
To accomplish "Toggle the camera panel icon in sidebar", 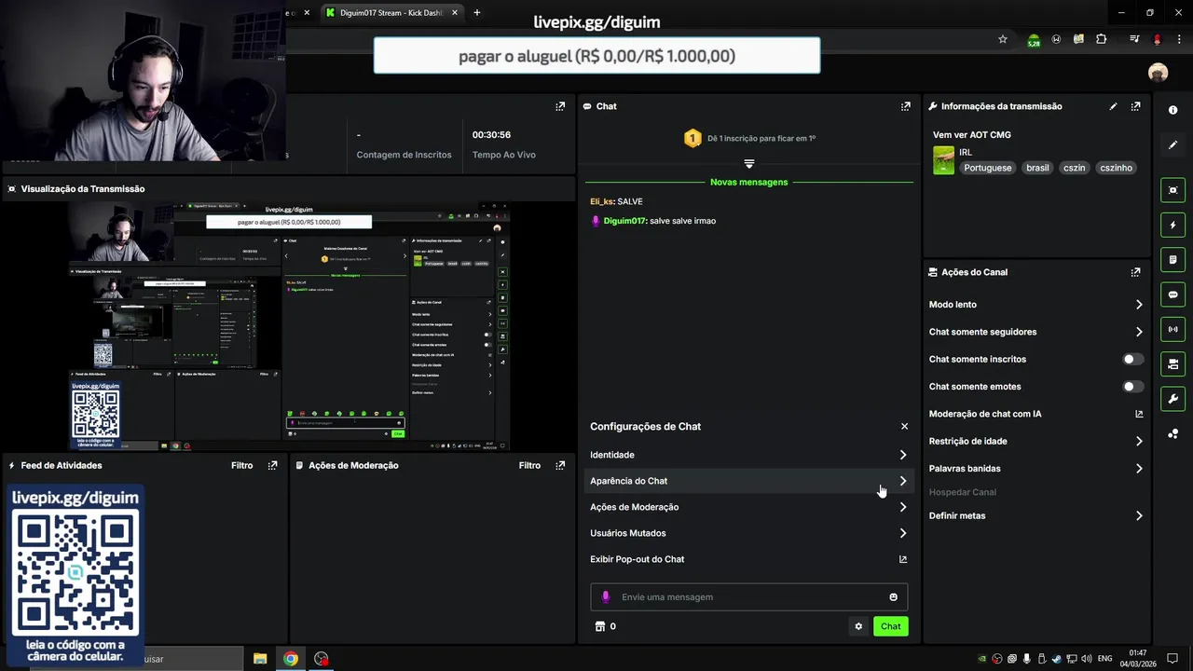I will point(1172,363).
